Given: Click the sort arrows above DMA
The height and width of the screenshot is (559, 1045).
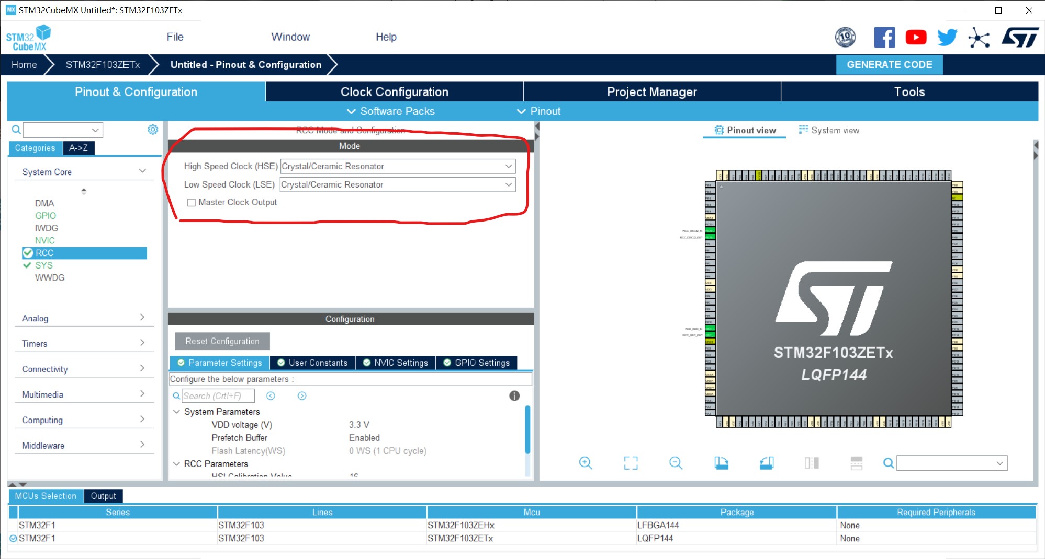Looking at the screenshot, I should [84, 191].
